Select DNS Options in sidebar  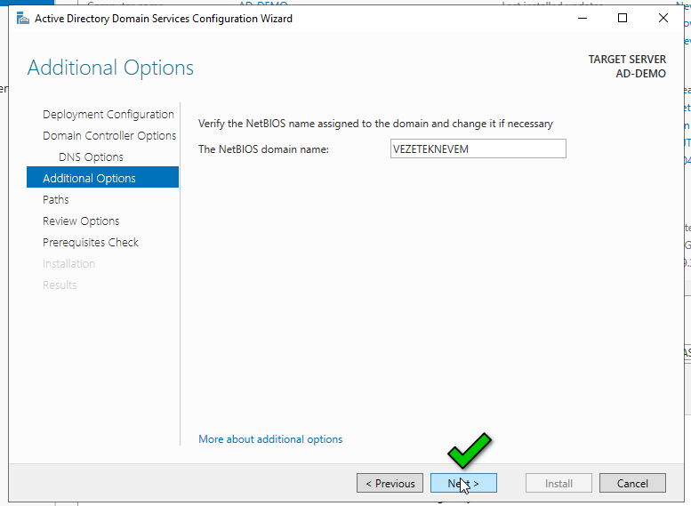coord(91,157)
